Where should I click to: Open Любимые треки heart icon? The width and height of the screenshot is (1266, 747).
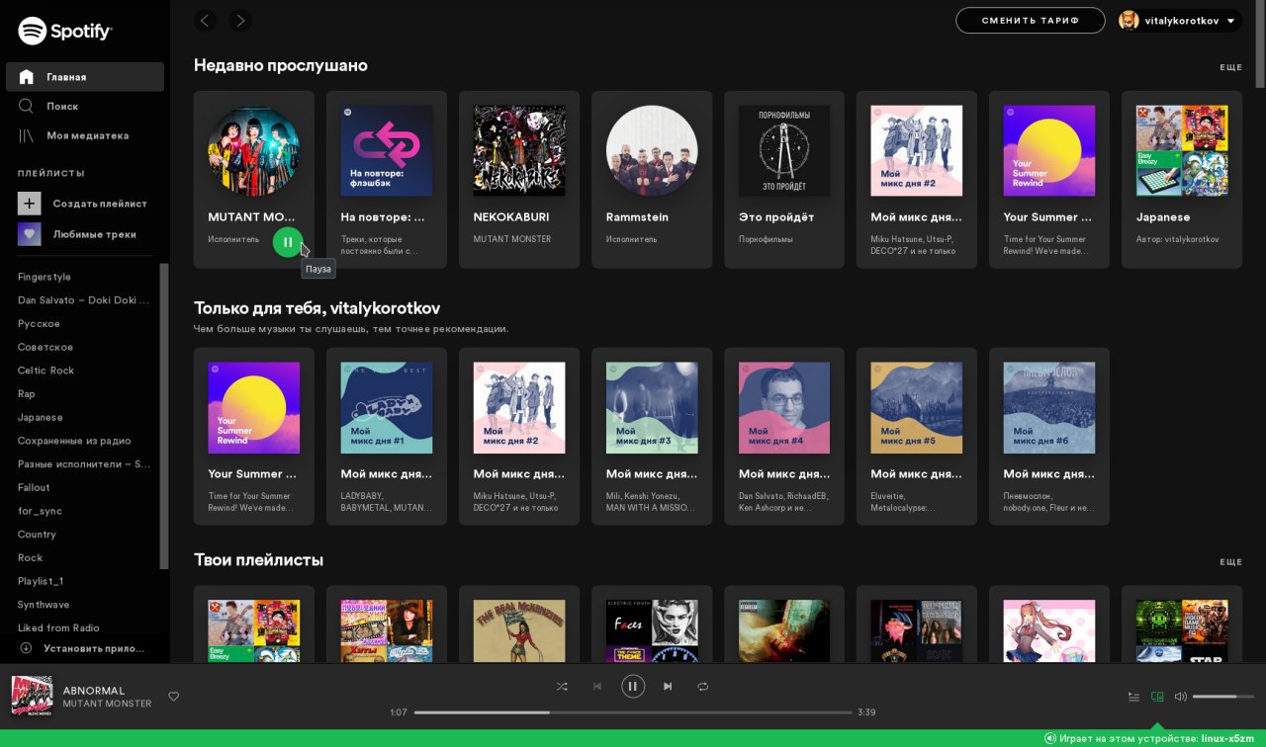30,234
